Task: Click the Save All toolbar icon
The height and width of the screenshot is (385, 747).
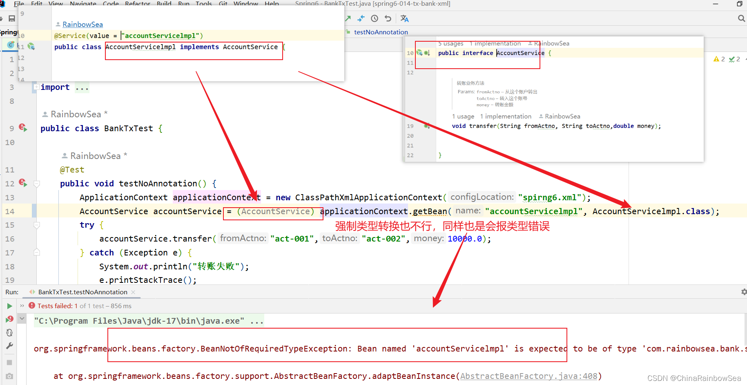Action: click(11, 18)
